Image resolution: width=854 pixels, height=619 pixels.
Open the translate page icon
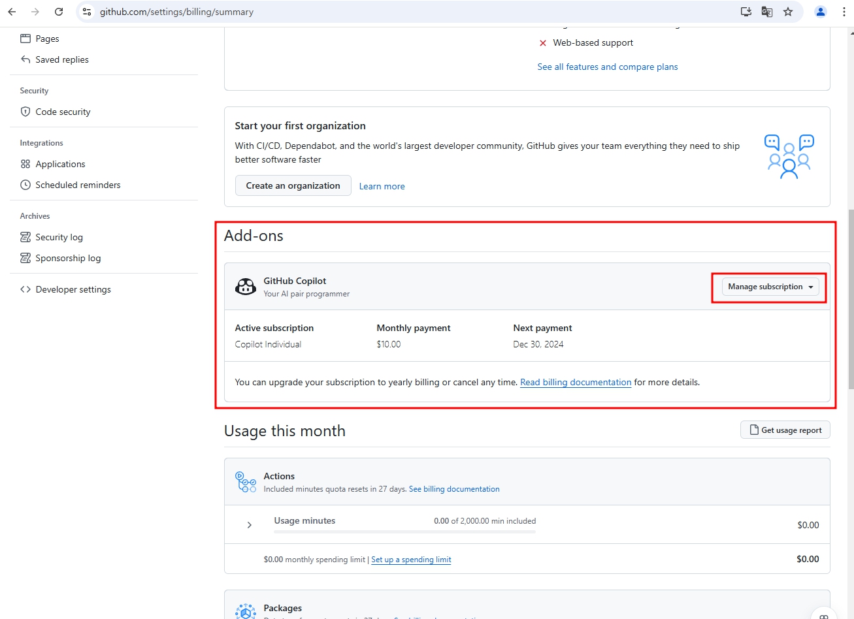[767, 12]
